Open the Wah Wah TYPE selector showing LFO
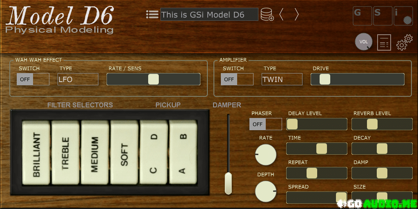418x209 pixels. 78,79
